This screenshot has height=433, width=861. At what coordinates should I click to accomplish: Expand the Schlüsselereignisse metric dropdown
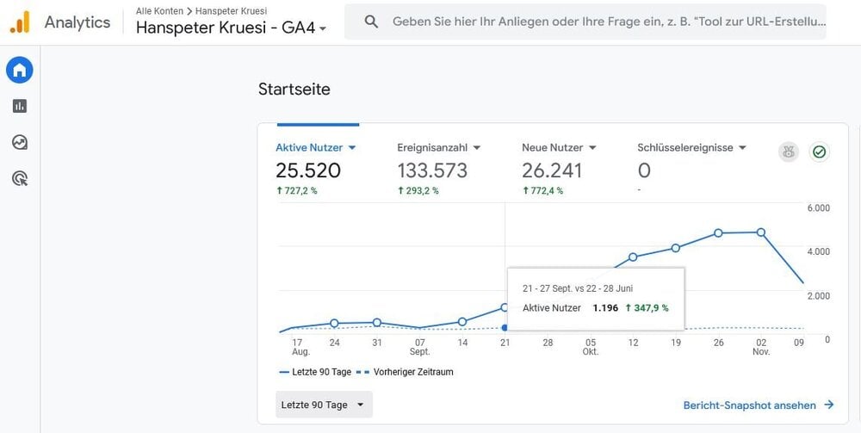tap(742, 147)
